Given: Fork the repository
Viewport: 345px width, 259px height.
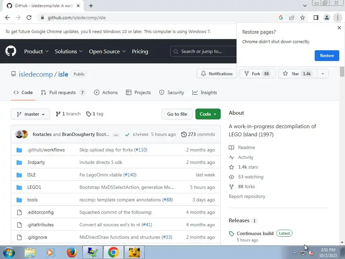Looking at the screenshot, I should point(257,74).
